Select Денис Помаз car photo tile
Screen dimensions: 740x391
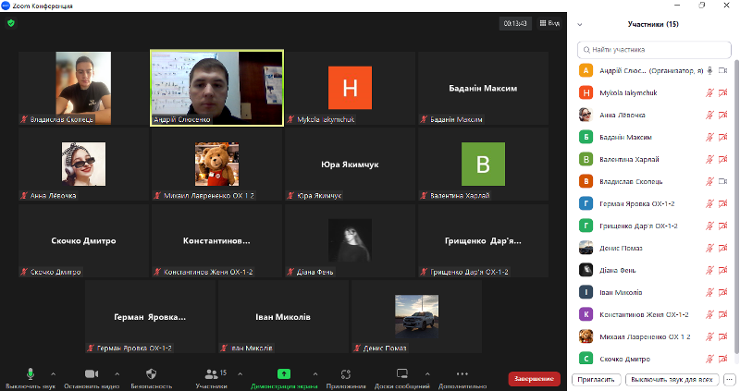point(417,317)
